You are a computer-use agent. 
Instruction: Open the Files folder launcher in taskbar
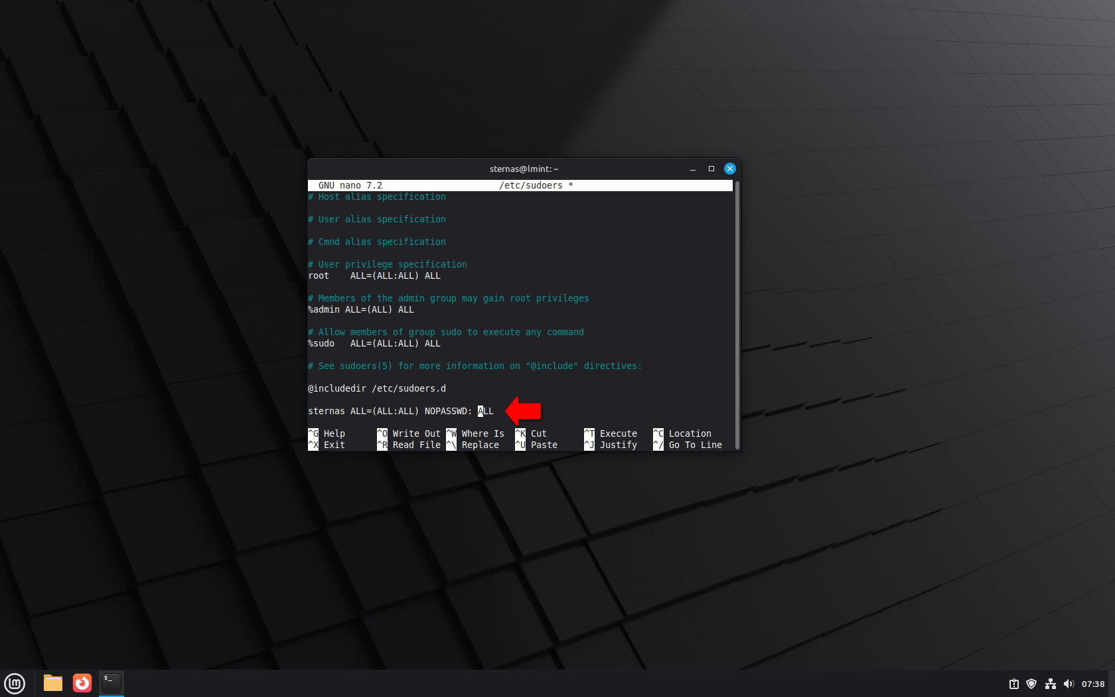53,683
